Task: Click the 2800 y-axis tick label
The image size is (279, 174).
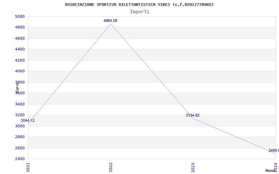Action: pos(20,137)
